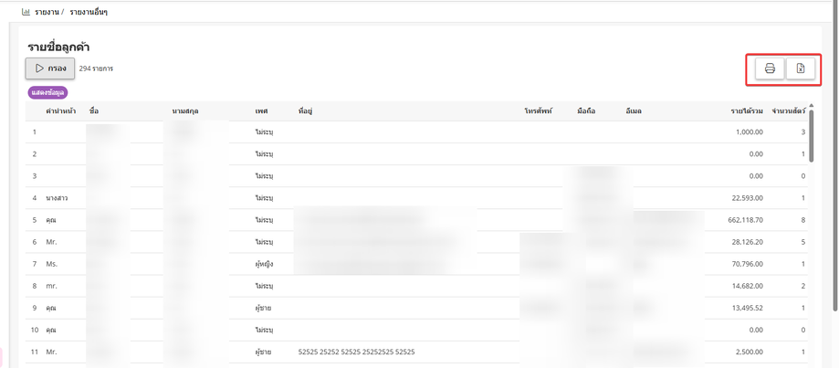Screen dimensions: 839x368
Task: Click the print report icon
Action: point(770,68)
